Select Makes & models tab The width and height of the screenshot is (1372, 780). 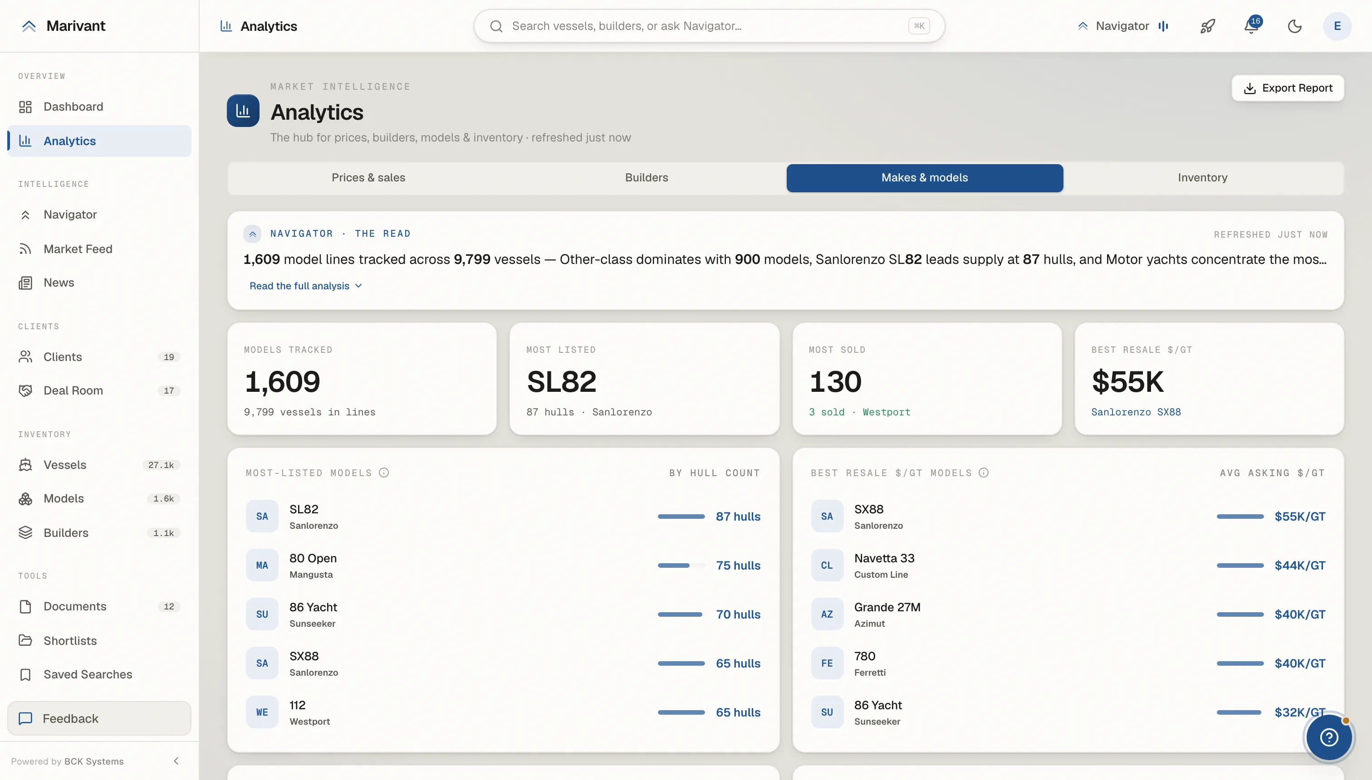(925, 178)
